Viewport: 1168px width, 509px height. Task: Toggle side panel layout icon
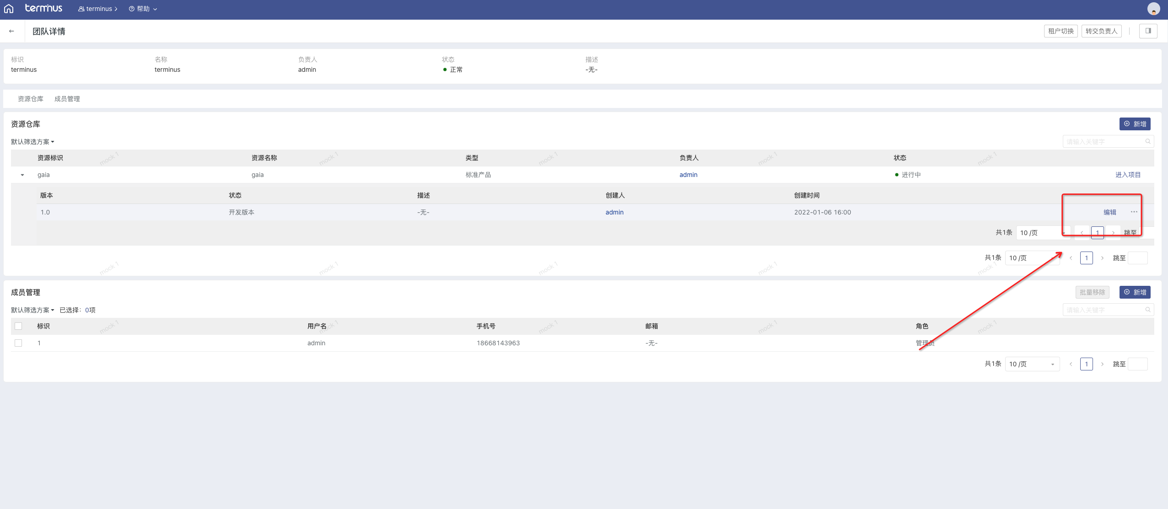[x=1148, y=31]
